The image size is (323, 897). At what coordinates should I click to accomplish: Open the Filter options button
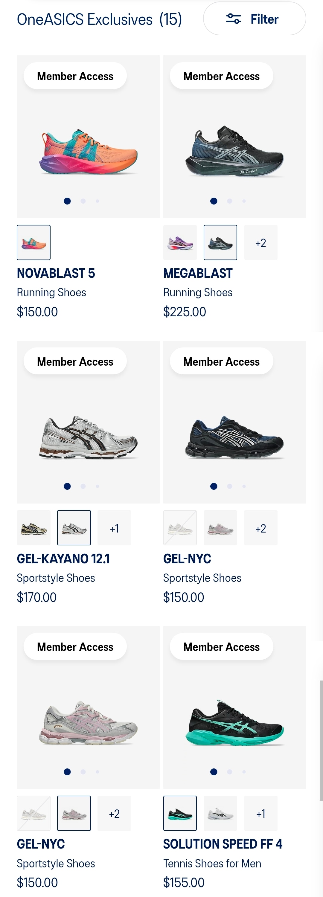[254, 19]
